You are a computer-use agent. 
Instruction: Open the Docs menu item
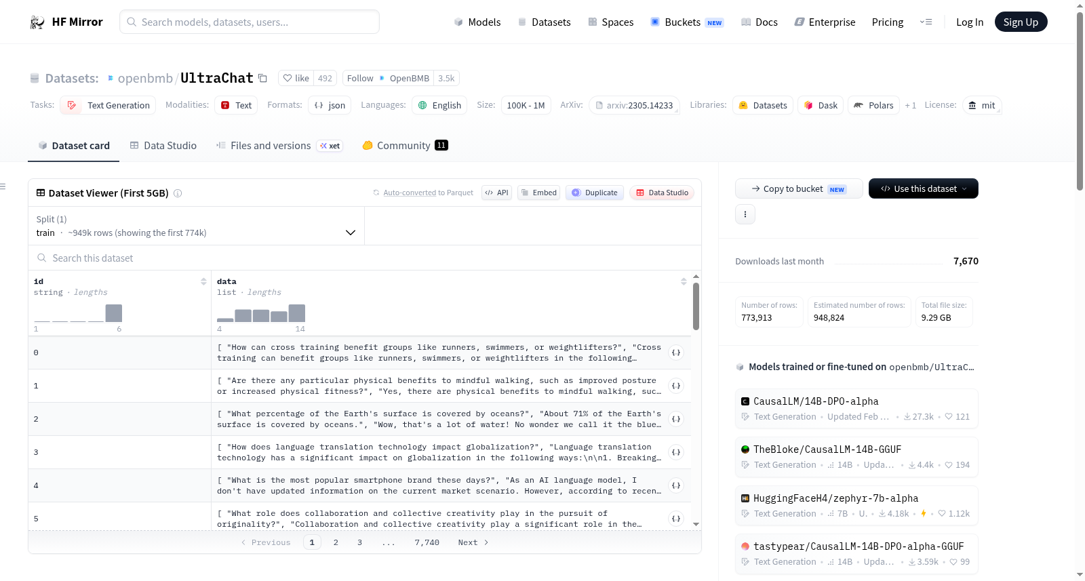point(759,22)
